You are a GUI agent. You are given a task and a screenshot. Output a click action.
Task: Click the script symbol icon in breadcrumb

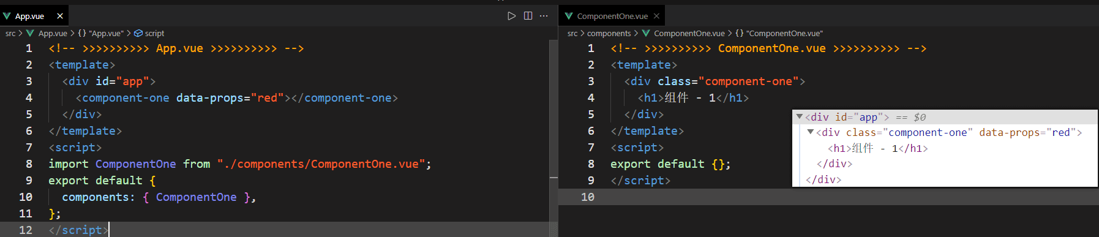coord(138,33)
